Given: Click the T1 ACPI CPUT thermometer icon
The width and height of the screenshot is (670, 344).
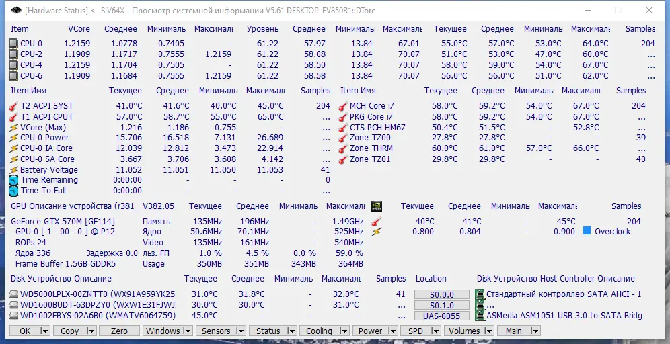Looking at the screenshot, I should click(13, 116).
